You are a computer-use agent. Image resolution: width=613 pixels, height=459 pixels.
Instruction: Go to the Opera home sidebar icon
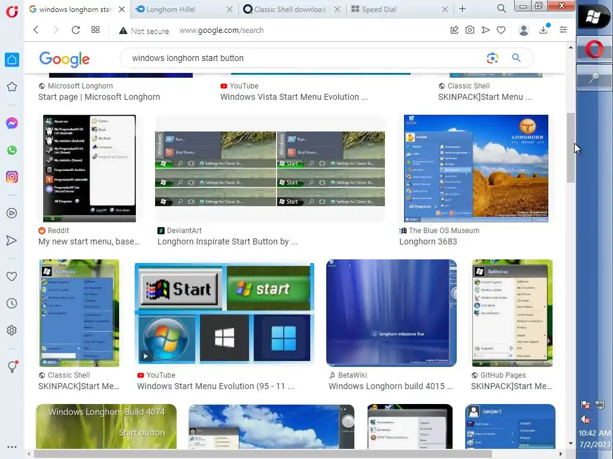12,60
